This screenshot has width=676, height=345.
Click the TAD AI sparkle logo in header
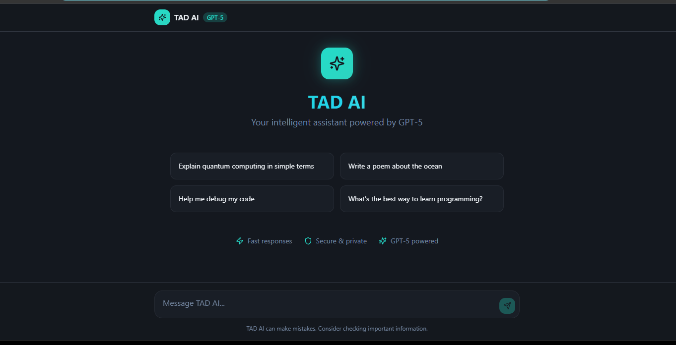click(162, 17)
